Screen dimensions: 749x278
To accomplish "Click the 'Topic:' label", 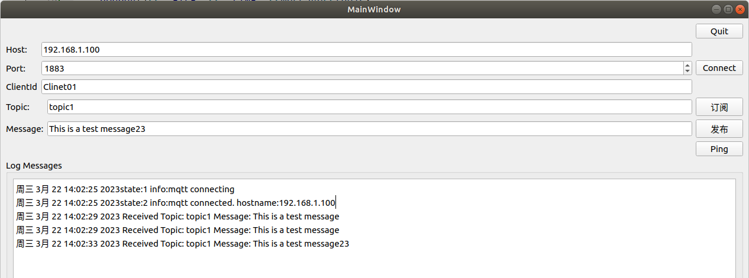I will [x=17, y=107].
